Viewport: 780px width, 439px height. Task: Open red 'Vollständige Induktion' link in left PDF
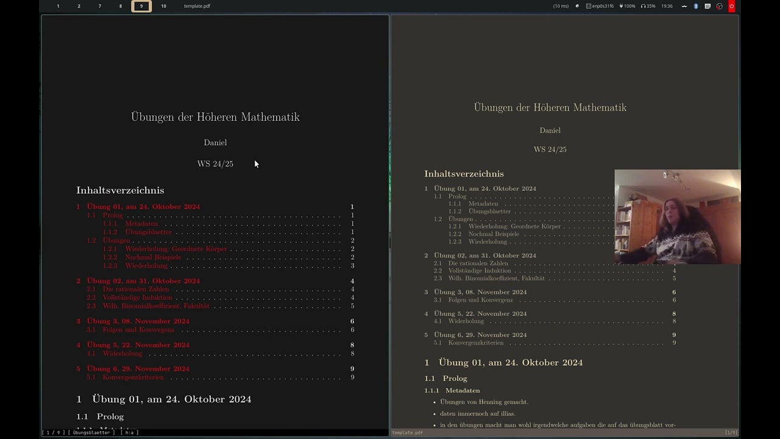click(137, 298)
